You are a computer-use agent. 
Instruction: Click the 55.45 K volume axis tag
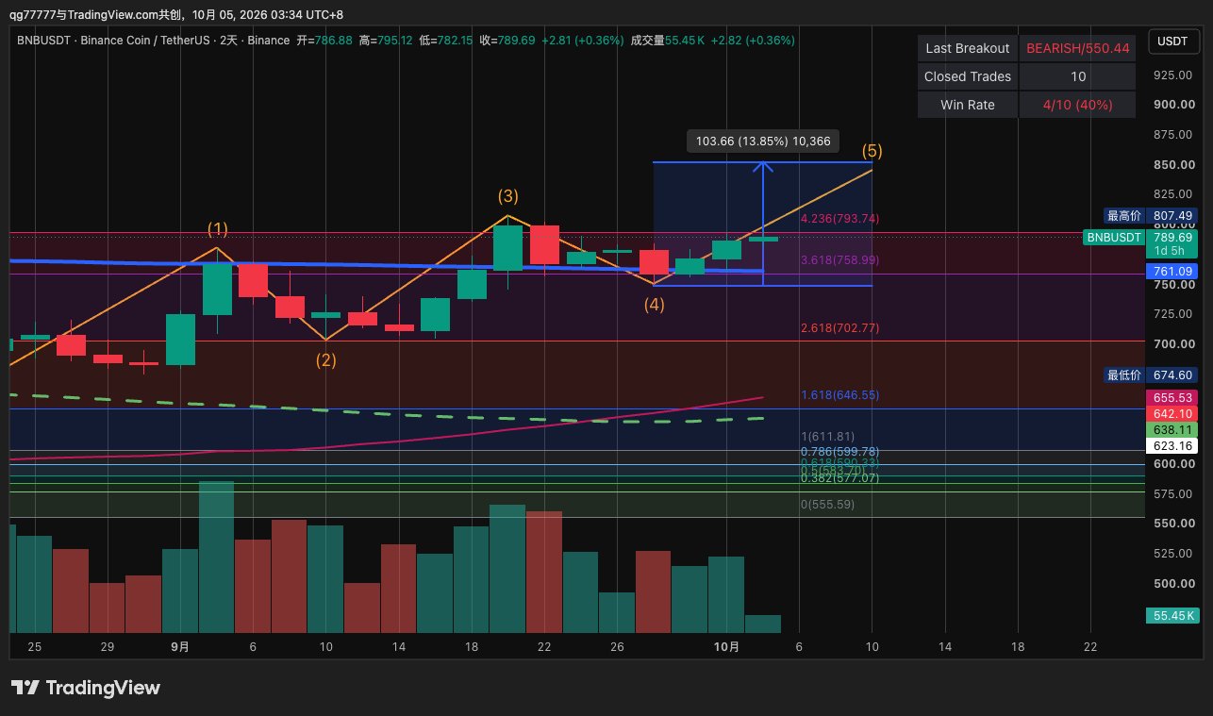pos(1172,615)
